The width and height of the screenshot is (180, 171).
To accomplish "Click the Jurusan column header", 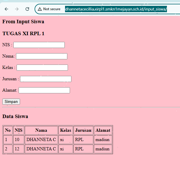I will coord(83,130).
